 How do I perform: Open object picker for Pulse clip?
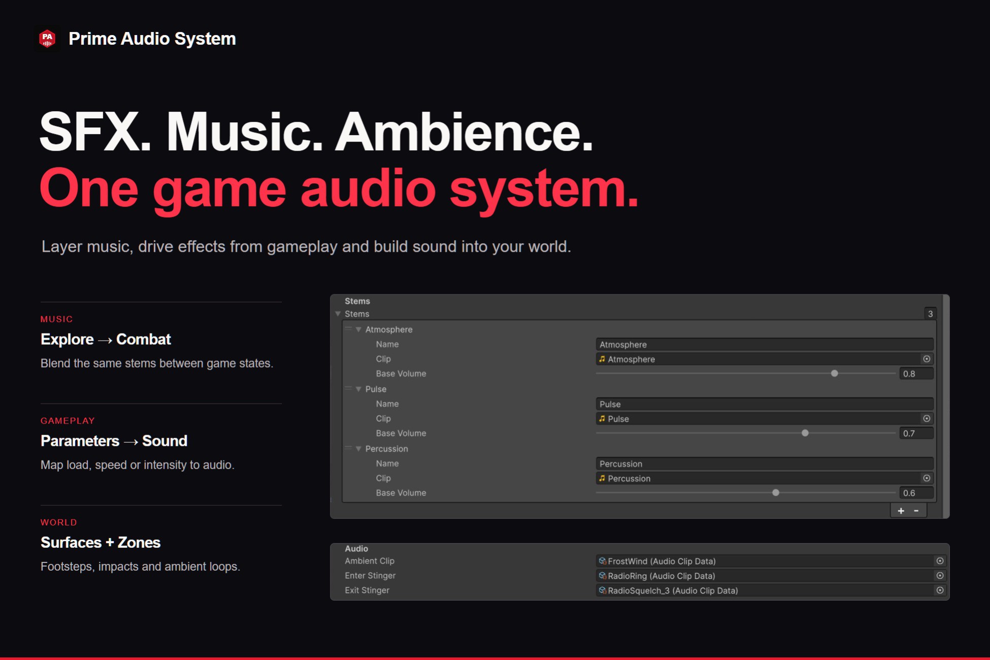click(x=927, y=419)
